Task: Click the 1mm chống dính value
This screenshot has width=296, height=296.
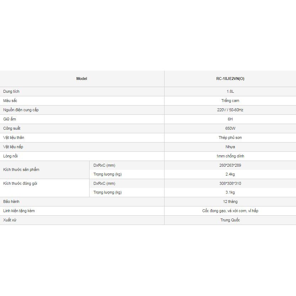Action: pyautogui.click(x=230, y=156)
